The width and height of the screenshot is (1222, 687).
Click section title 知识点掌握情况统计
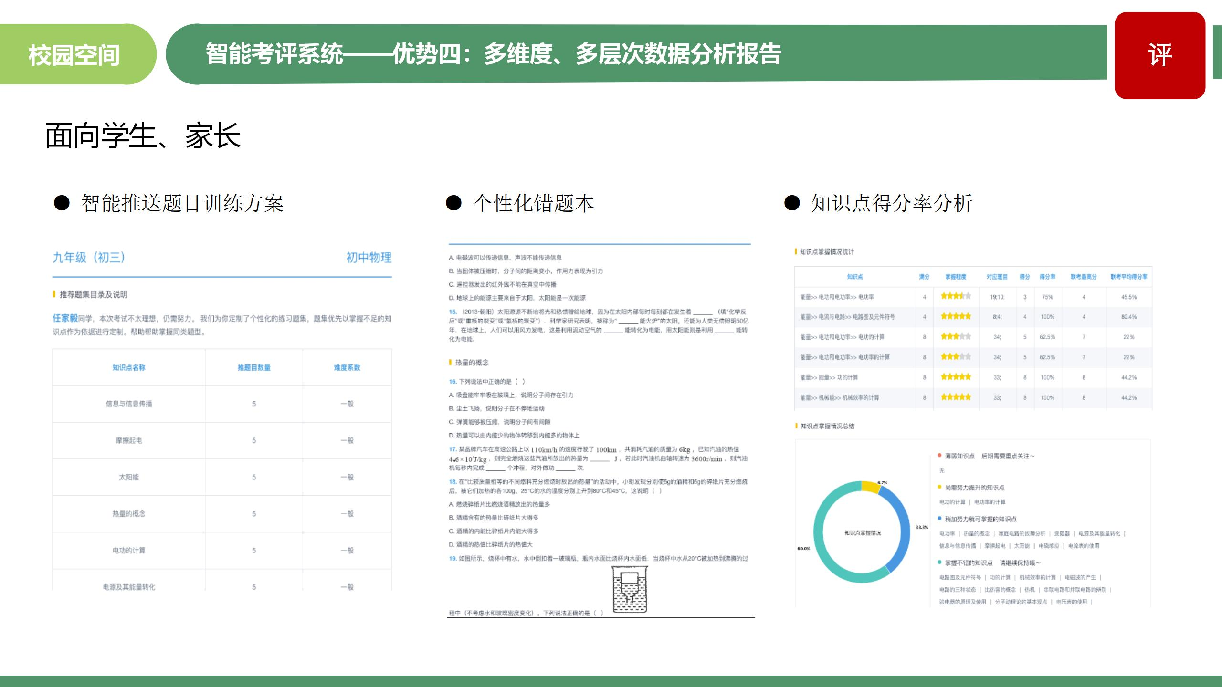pyautogui.click(x=827, y=251)
